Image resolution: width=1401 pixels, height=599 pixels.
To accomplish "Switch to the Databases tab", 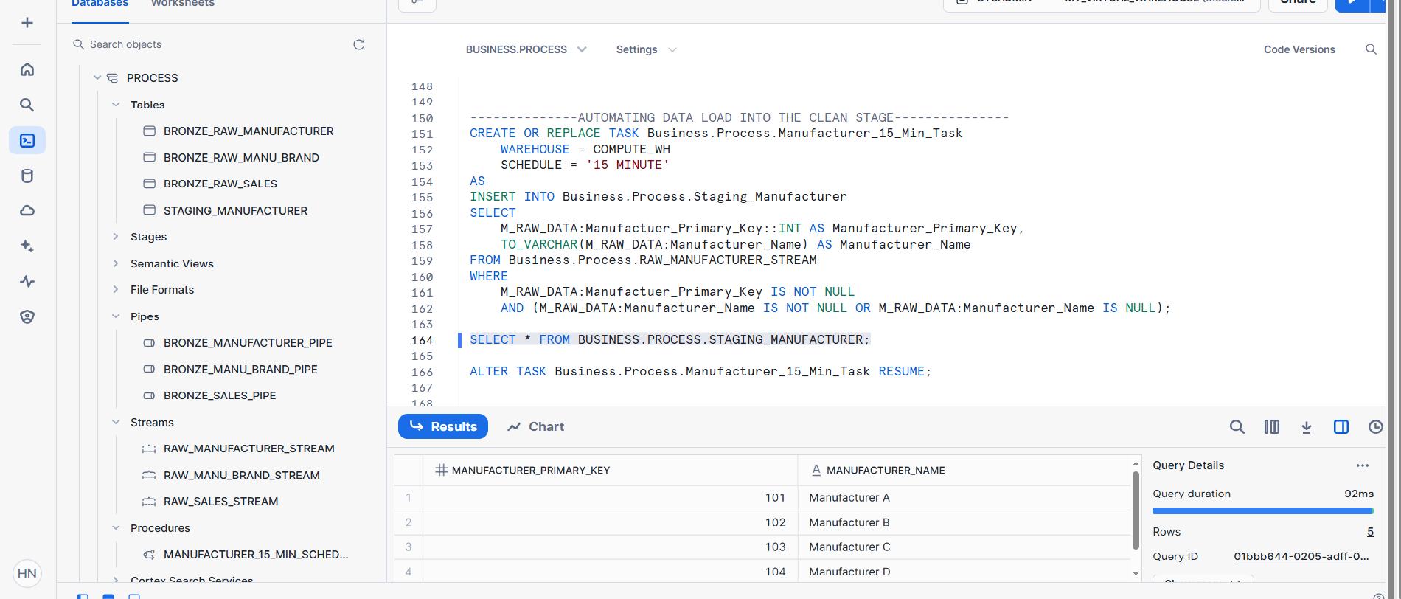I will pos(100,4).
